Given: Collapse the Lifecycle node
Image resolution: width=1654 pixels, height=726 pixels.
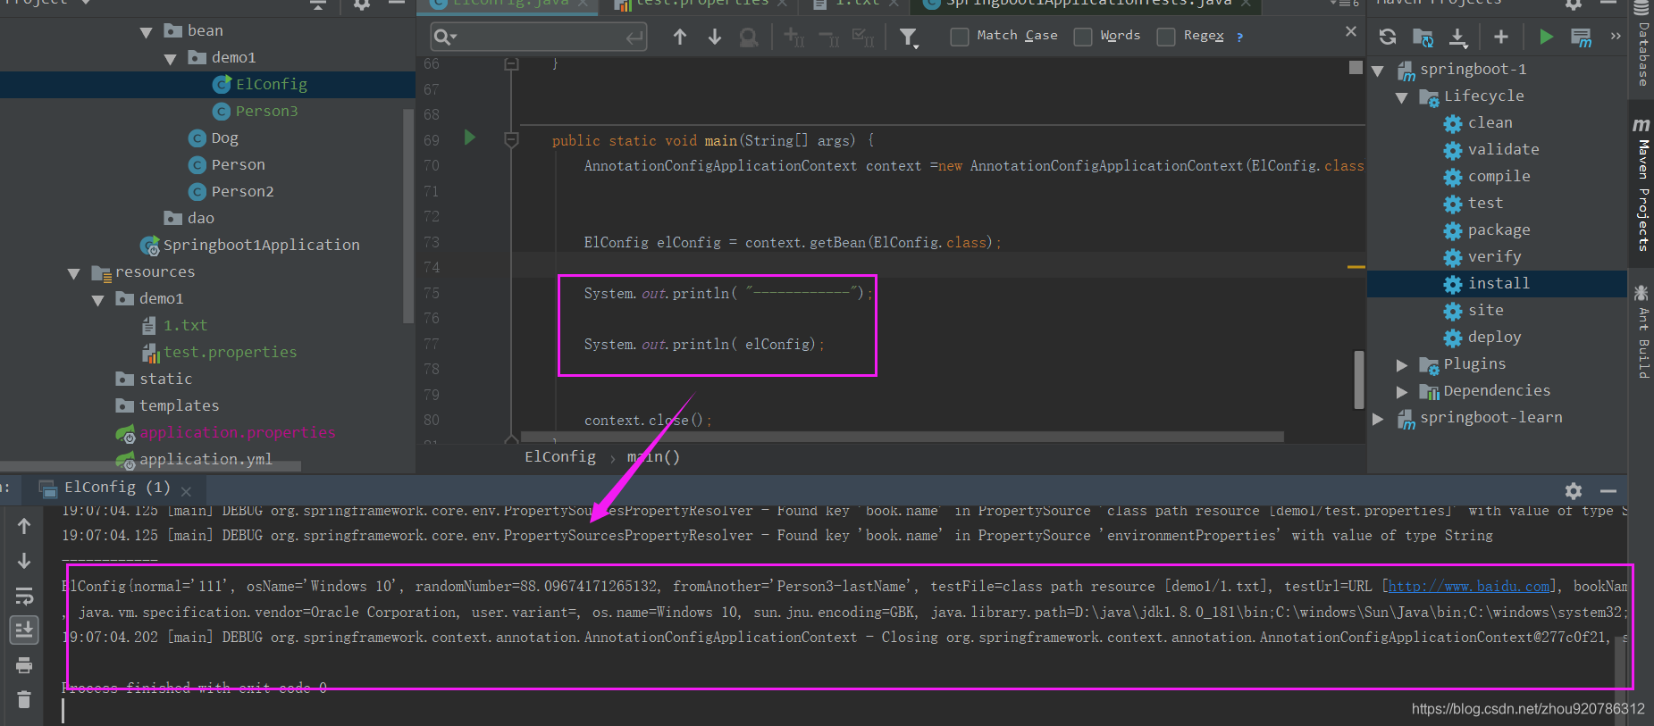Looking at the screenshot, I should 1401,97.
